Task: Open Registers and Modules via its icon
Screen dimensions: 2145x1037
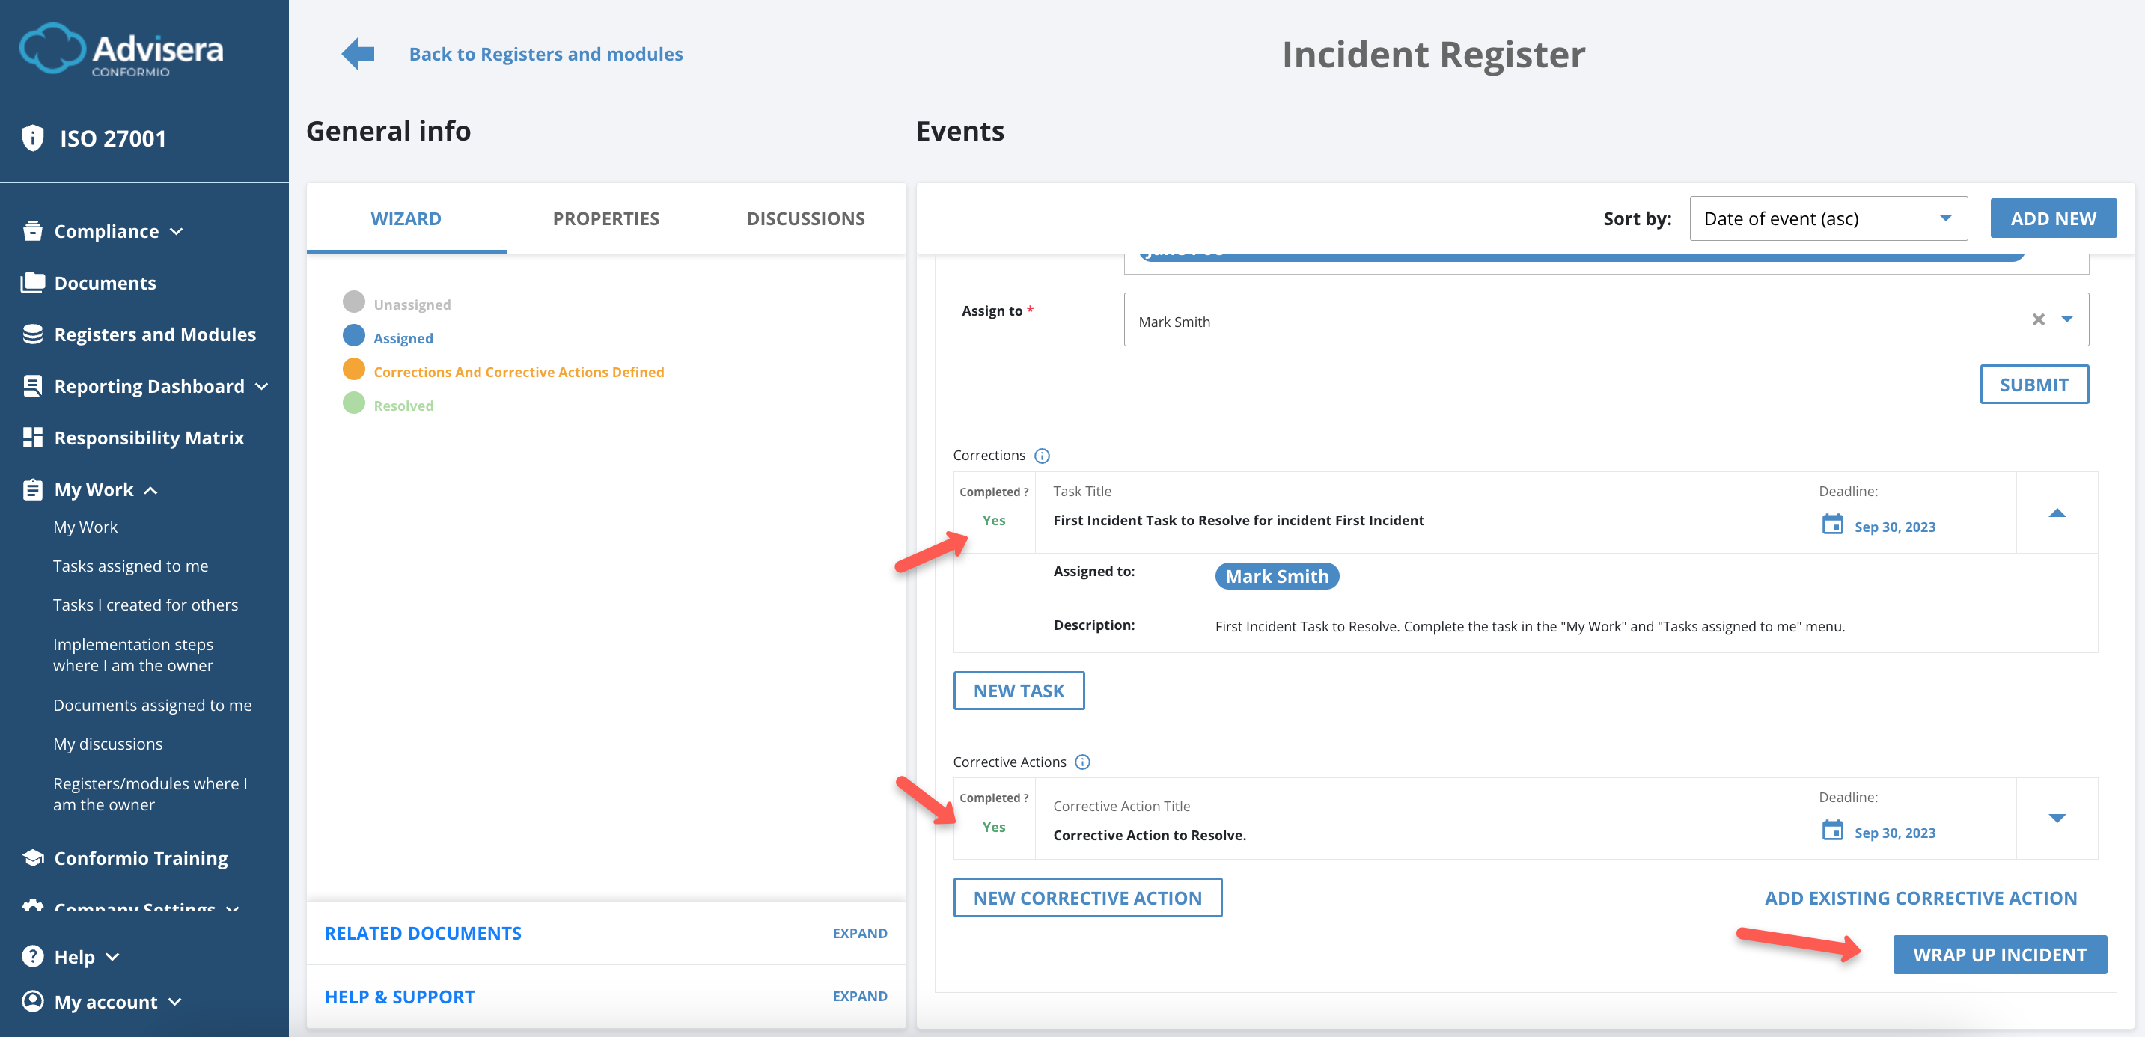Action: tap(32, 334)
